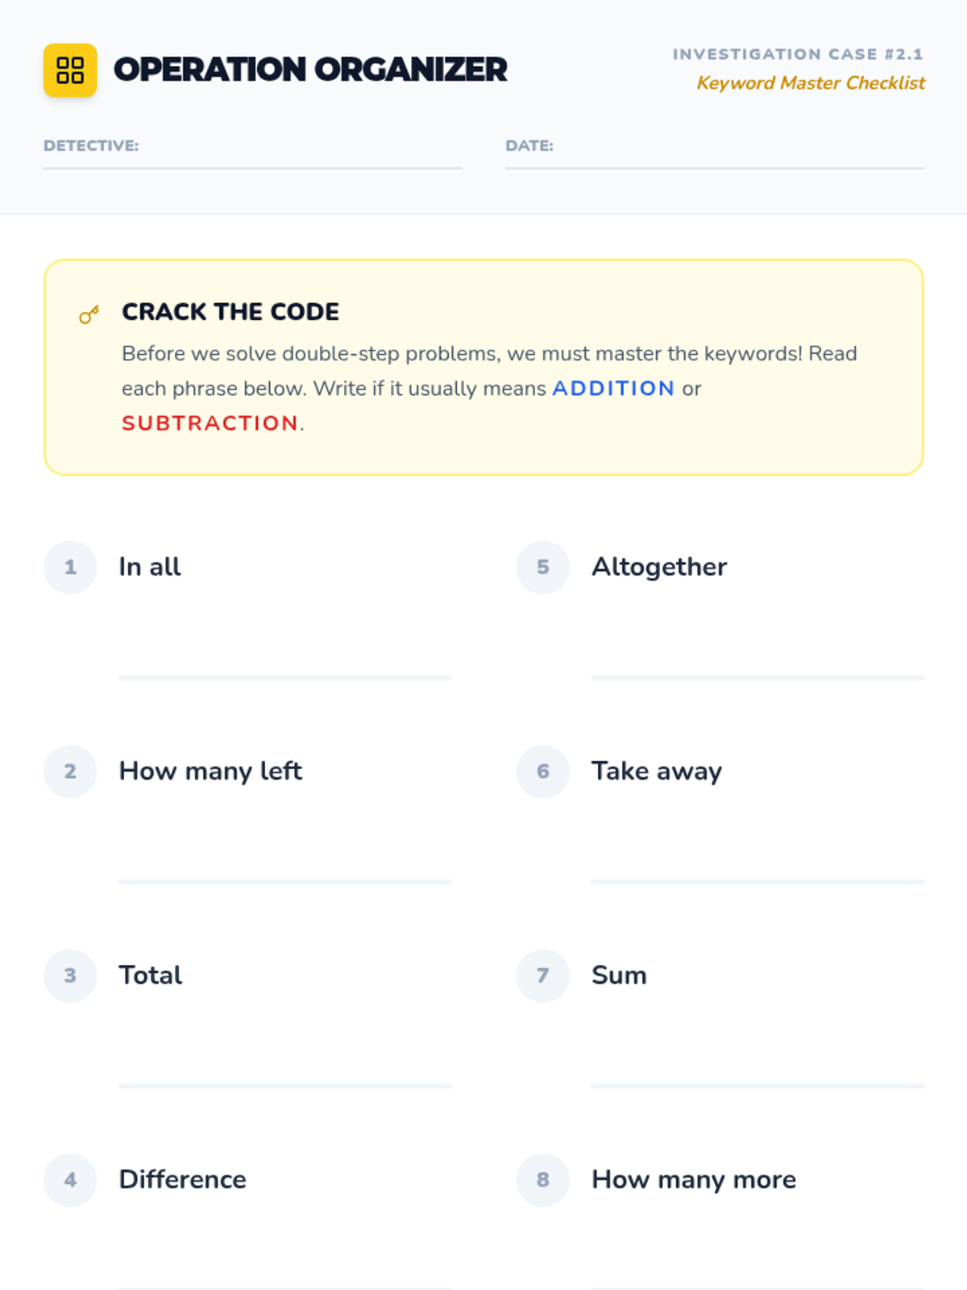967x1290 pixels.
Task: Click the blue ADDITION keyword
Action: (613, 389)
